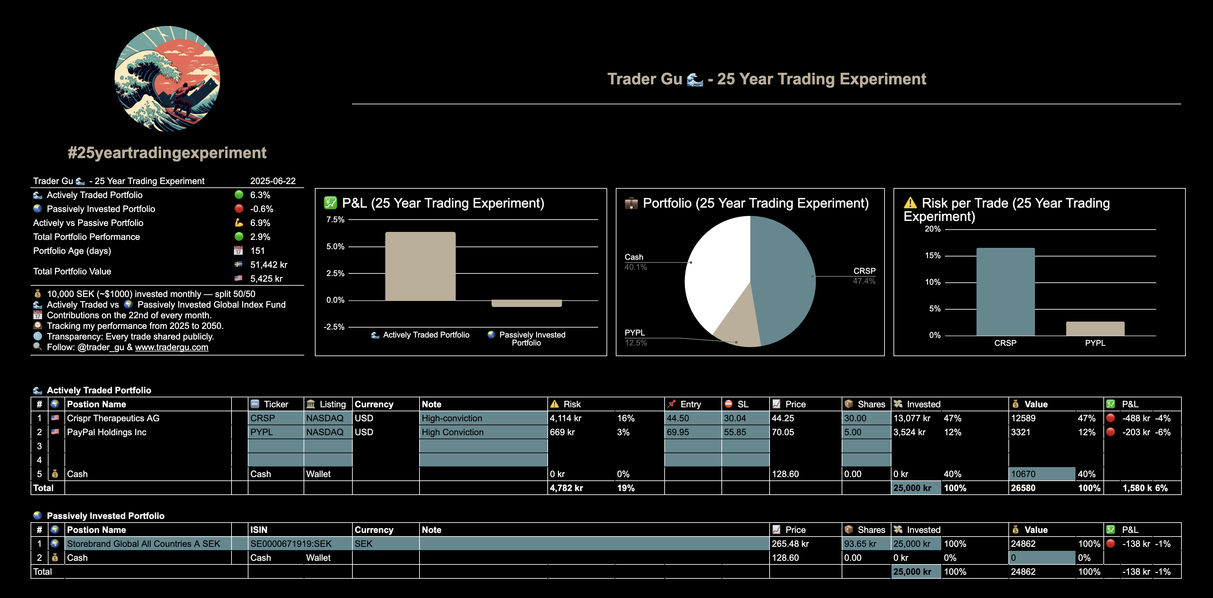Click the Value money bag icon in active table
Screen dimensions: 1213x598
click(1016, 404)
